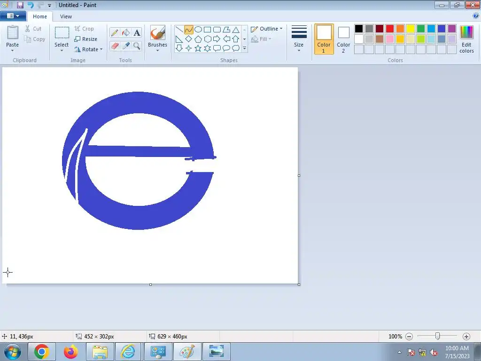This screenshot has width=481, height=361.
Task: Open the Paint file menu button
Action: coord(13,16)
